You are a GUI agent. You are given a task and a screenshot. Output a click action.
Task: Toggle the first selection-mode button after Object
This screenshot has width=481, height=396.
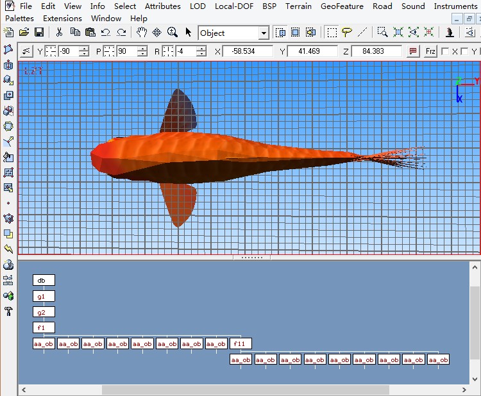tap(280, 32)
